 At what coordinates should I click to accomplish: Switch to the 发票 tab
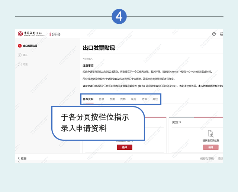click(x=112, y=99)
